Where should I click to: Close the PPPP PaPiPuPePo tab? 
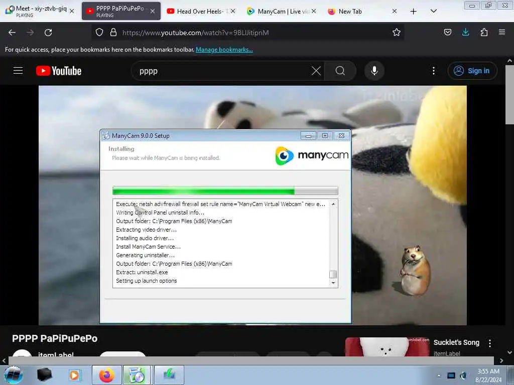tap(153, 11)
